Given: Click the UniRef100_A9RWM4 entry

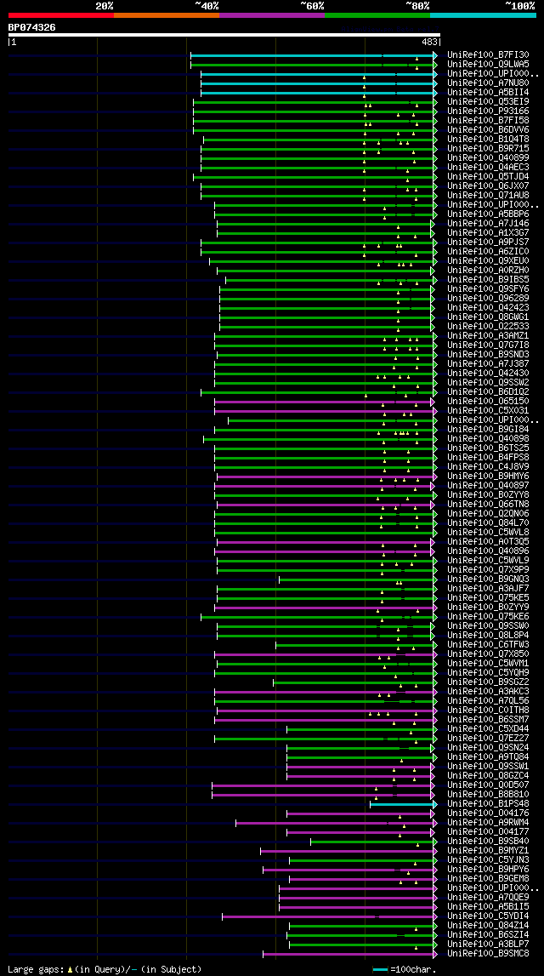Looking at the screenshot, I should tap(488, 823).
